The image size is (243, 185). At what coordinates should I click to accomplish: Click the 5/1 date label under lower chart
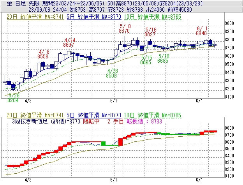click(x=114, y=180)
